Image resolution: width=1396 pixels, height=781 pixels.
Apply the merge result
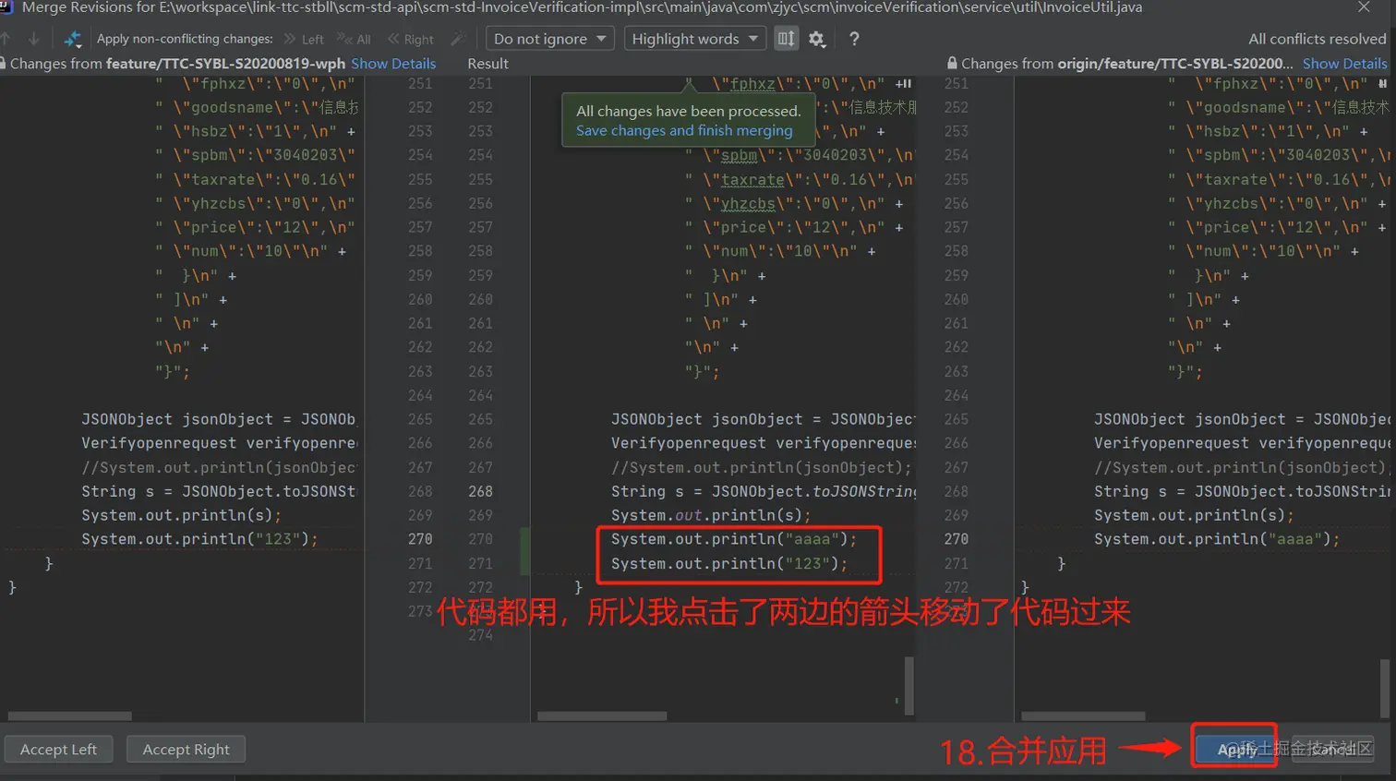coord(1237,750)
